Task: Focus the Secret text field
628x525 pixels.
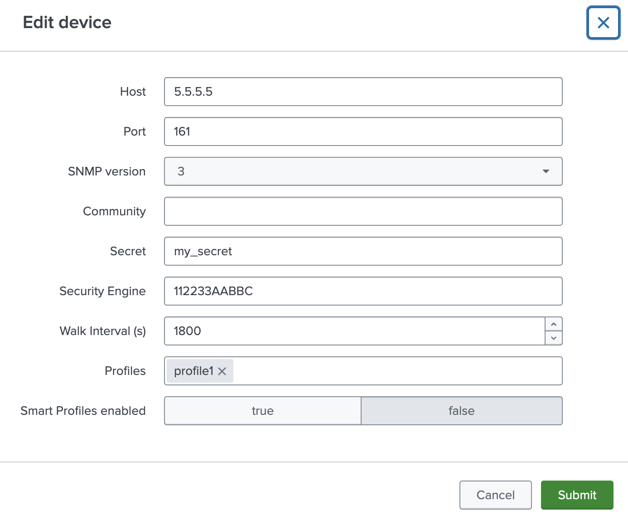Action: pyautogui.click(x=362, y=251)
